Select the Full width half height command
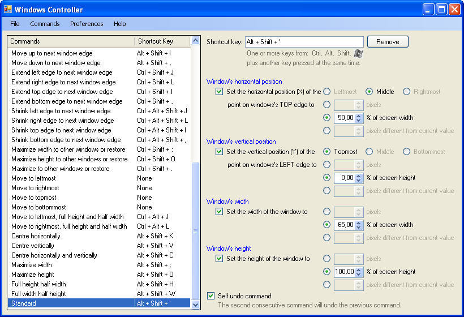Image resolution: width=464 pixels, height=317 pixels. point(99,294)
